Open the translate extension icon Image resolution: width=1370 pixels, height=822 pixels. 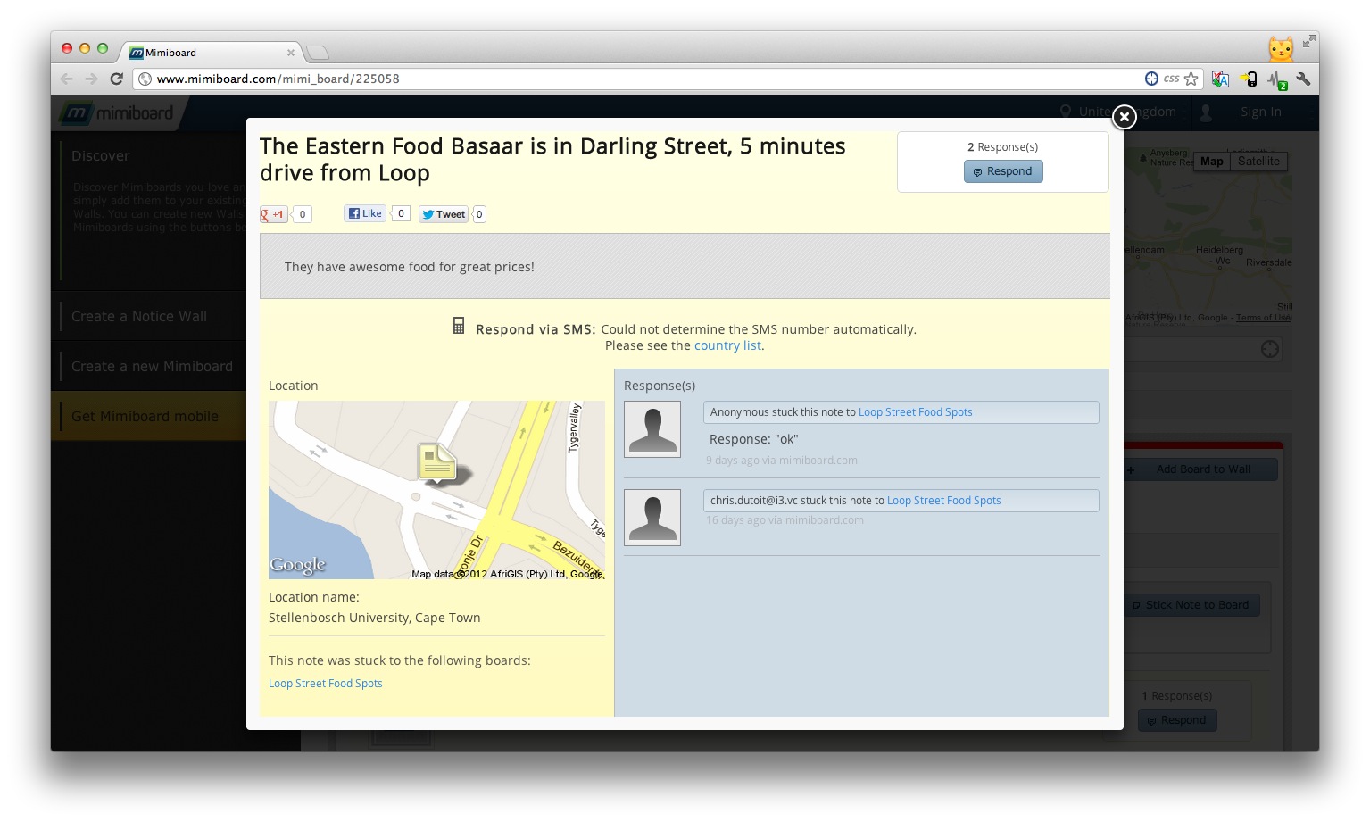click(x=1220, y=79)
